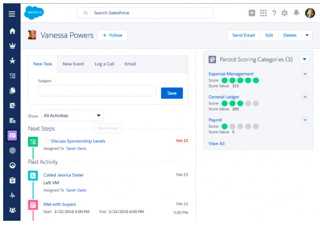Click the pink calendar event icon
Image resolution: width=320 pixels, height=225 pixels.
(33, 205)
